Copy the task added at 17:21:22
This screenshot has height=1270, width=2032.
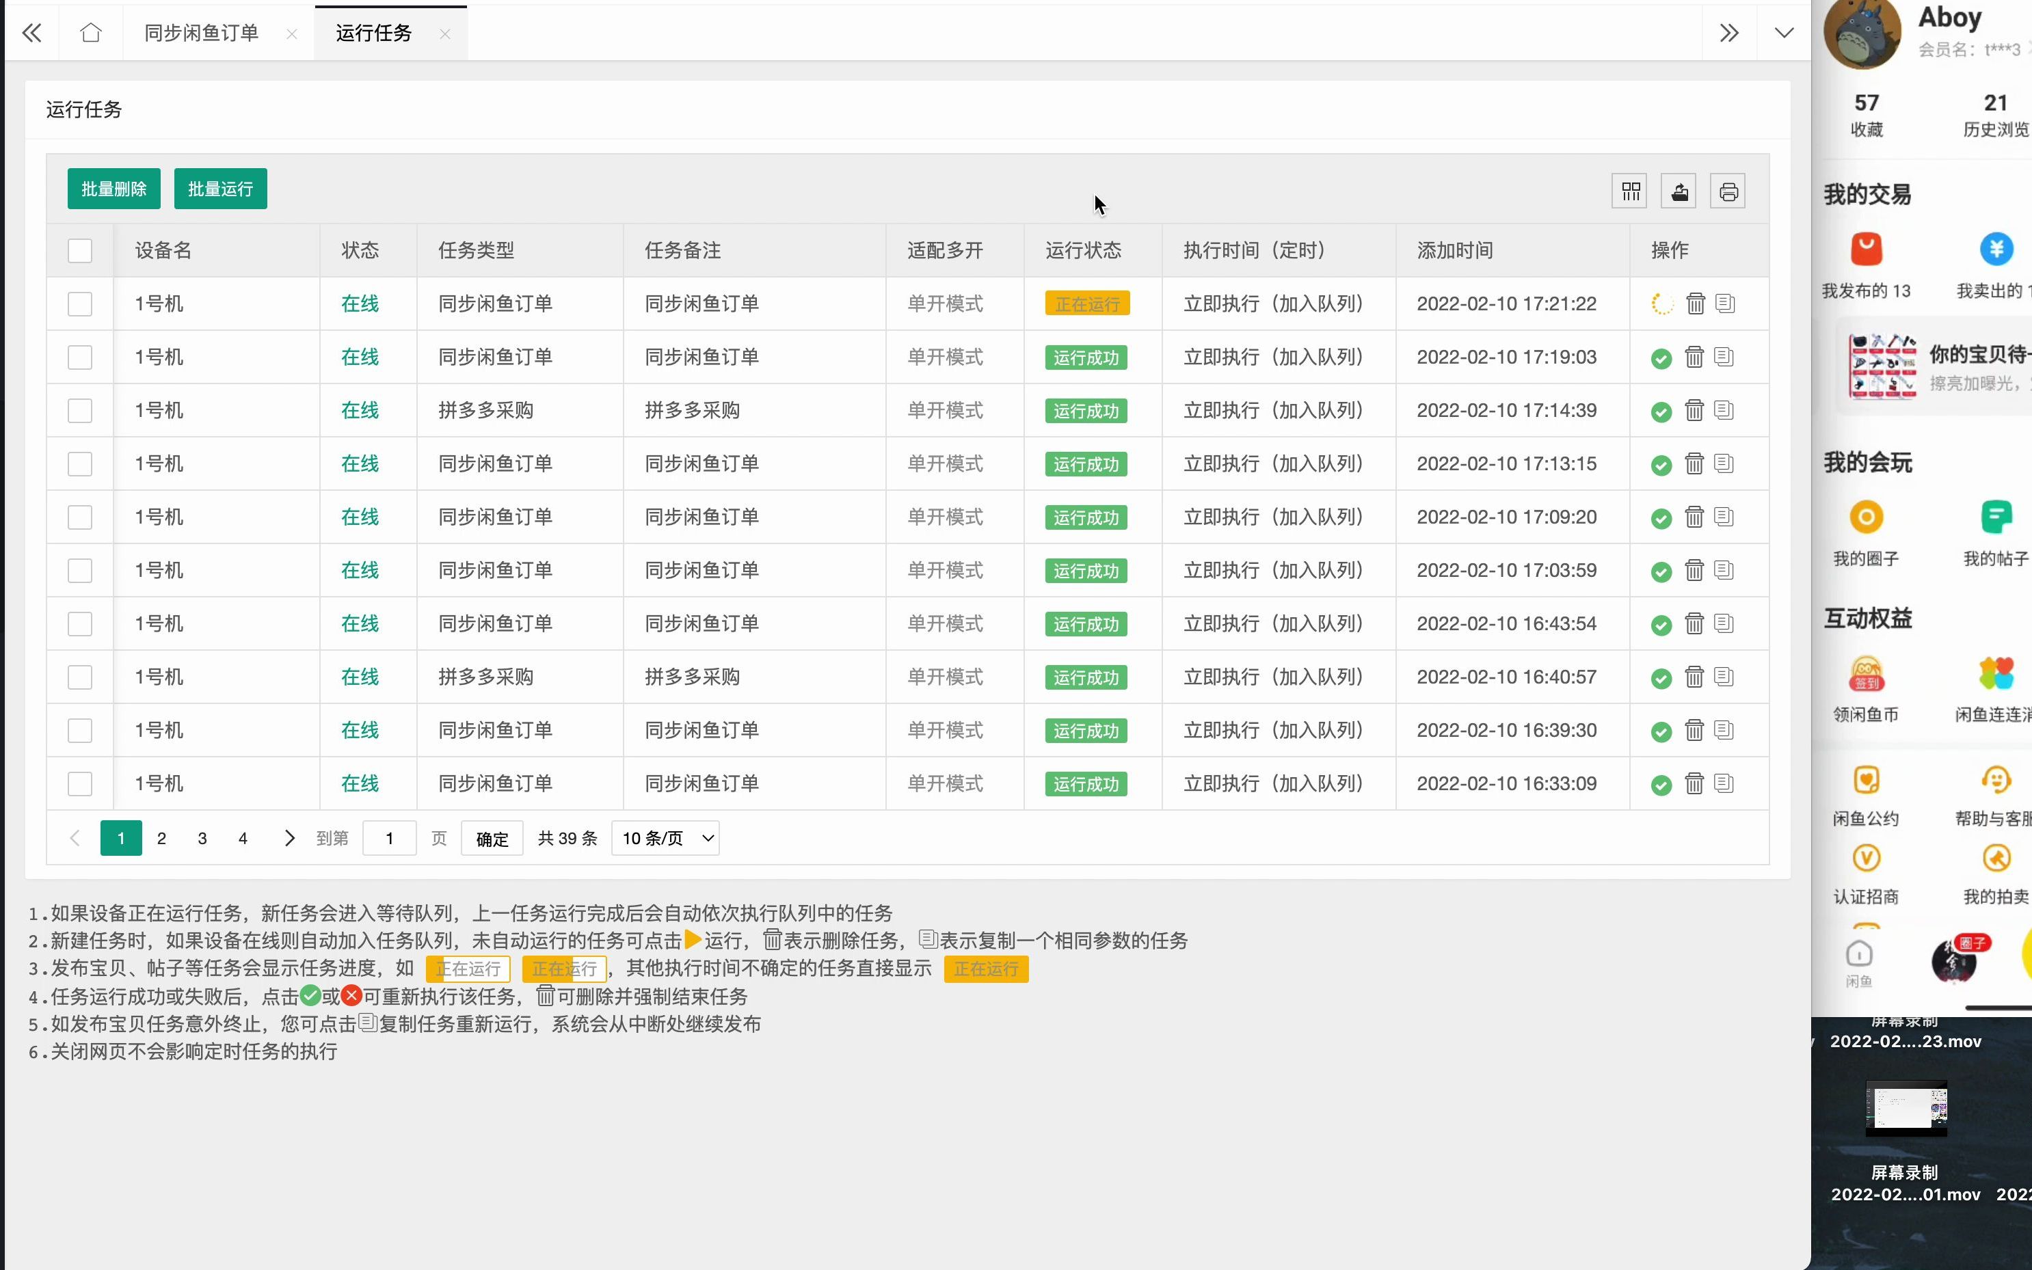1726,303
